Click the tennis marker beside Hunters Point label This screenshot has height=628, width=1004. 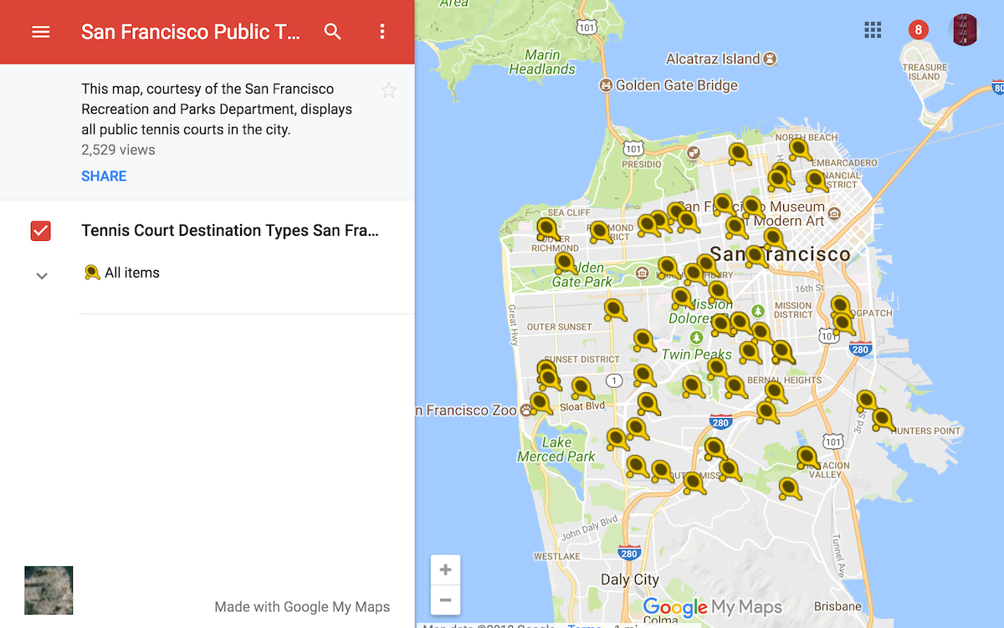[x=884, y=420]
